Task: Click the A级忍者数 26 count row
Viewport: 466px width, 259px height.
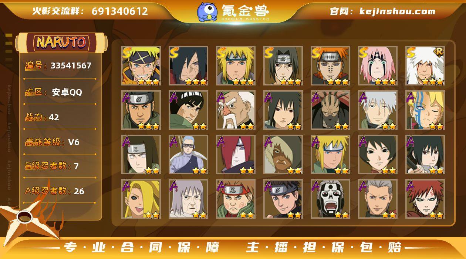Action: 55,191
